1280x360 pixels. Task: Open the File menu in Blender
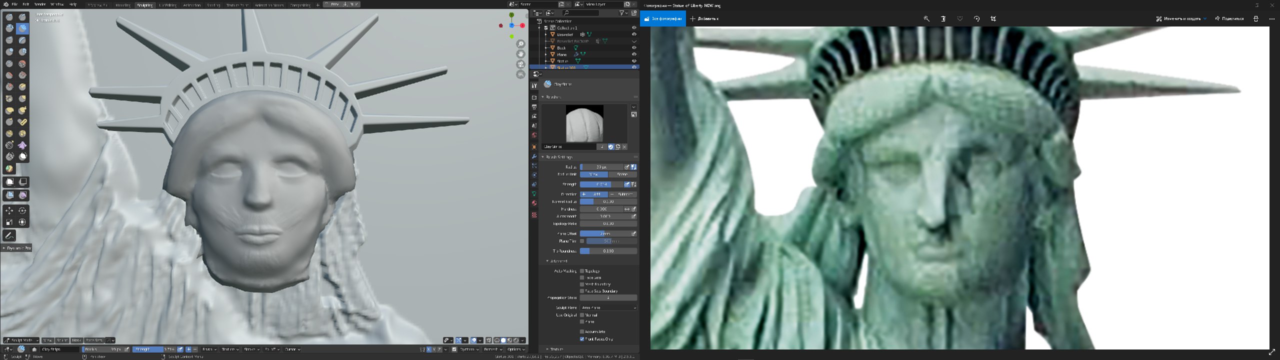click(x=14, y=4)
